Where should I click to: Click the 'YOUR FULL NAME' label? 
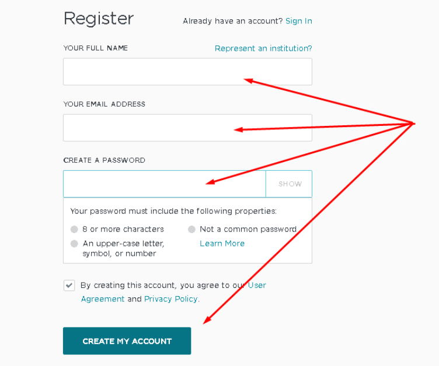(95, 48)
